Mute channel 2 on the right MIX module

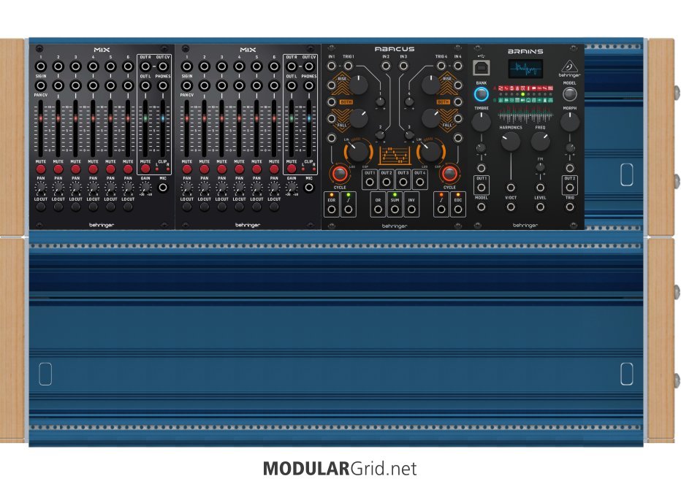coord(204,169)
